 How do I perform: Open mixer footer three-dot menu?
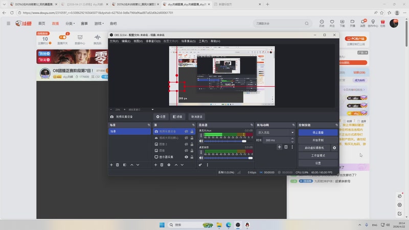pyautogui.click(x=208, y=165)
